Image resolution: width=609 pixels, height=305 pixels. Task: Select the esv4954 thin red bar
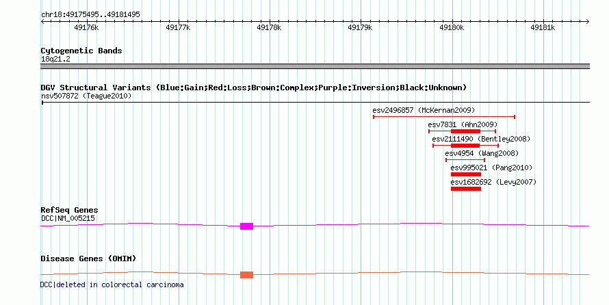[x=465, y=160]
